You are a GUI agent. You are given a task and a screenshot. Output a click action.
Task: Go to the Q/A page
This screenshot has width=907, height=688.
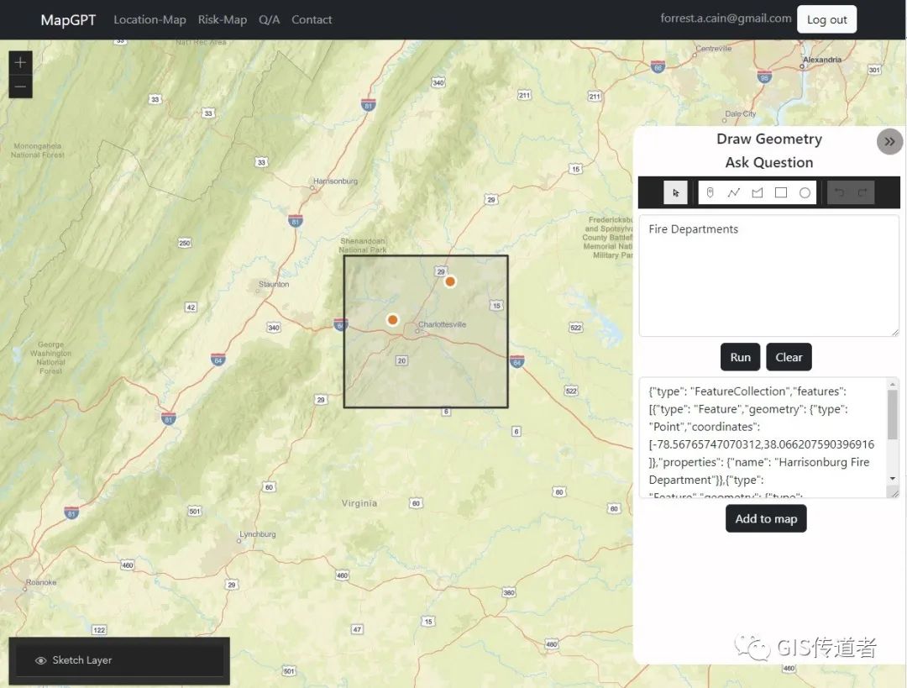pos(269,19)
